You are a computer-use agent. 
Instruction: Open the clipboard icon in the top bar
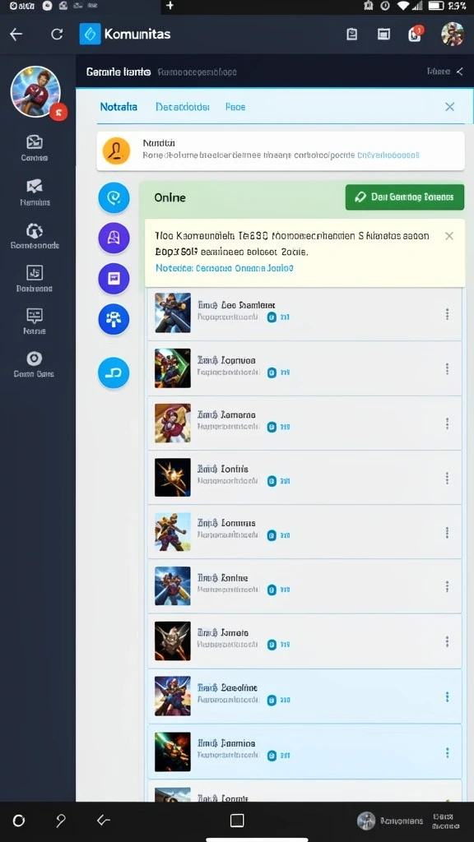click(351, 35)
